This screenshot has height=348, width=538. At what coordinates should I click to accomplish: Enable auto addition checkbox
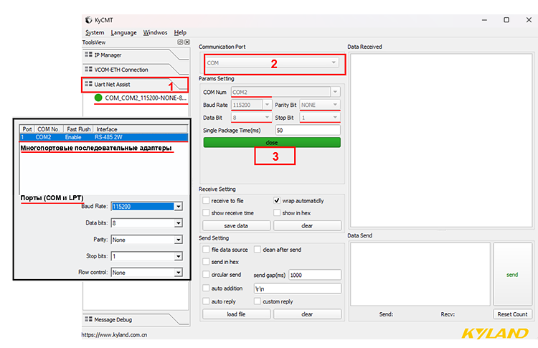(x=206, y=288)
